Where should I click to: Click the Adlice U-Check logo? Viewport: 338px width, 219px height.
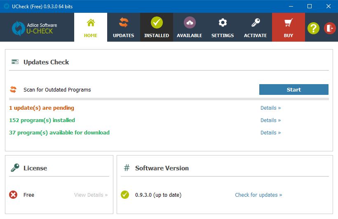pos(35,28)
